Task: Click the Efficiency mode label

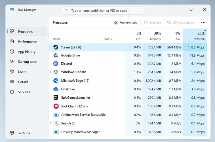Action: coord(184,23)
